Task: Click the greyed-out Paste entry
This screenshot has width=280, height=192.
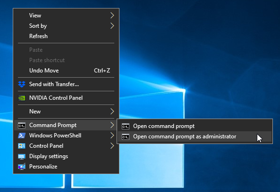Action: coord(66,50)
